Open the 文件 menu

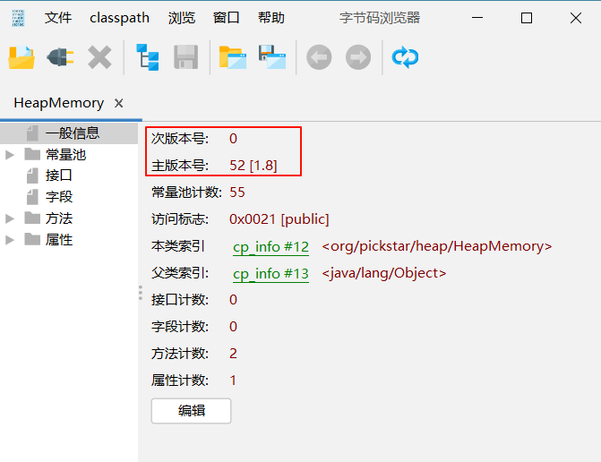pos(58,18)
